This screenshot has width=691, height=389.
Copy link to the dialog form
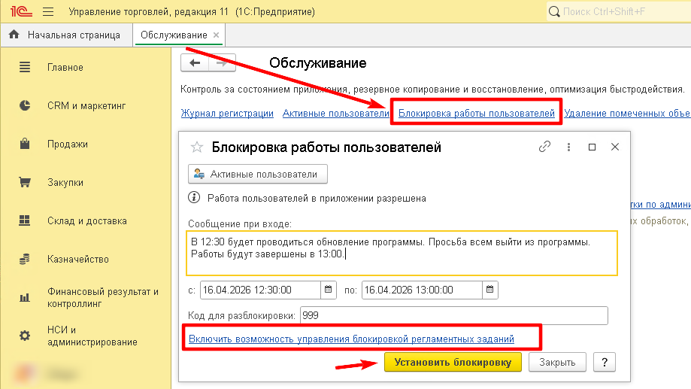(544, 147)
